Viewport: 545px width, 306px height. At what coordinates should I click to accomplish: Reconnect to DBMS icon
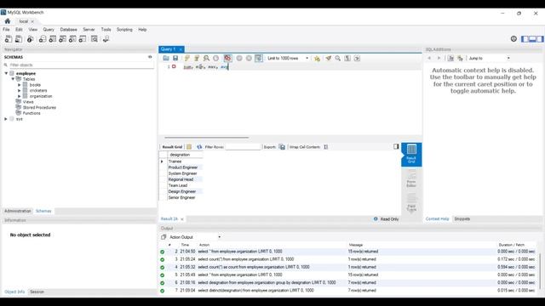pos(106,39)
